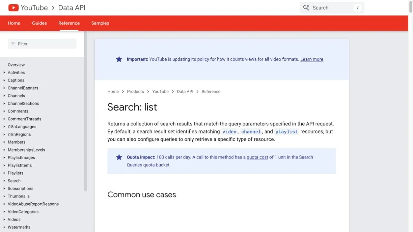Click the video code term
413x232 pixels.
coord(230,132)
